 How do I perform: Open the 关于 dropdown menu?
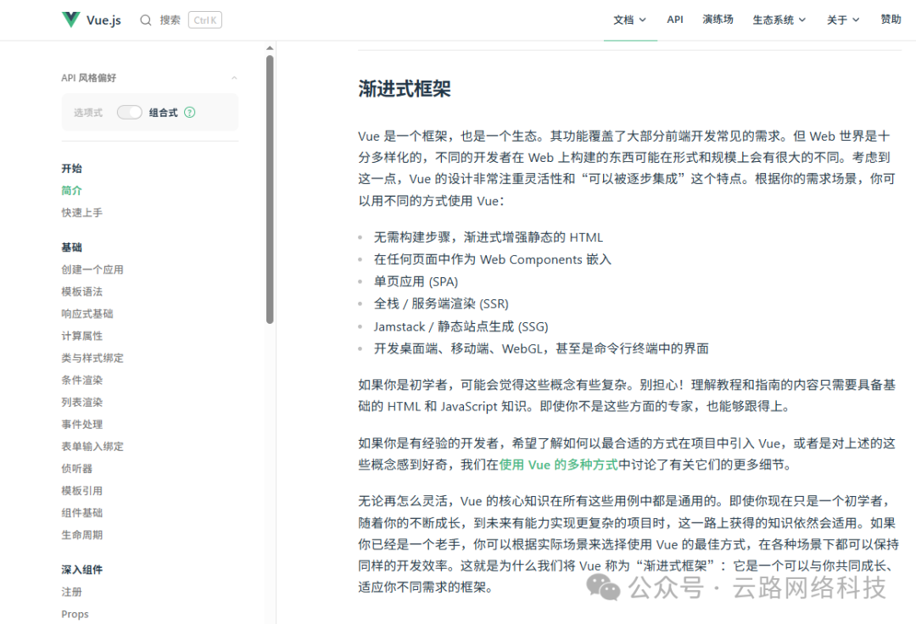pos(843,19)
